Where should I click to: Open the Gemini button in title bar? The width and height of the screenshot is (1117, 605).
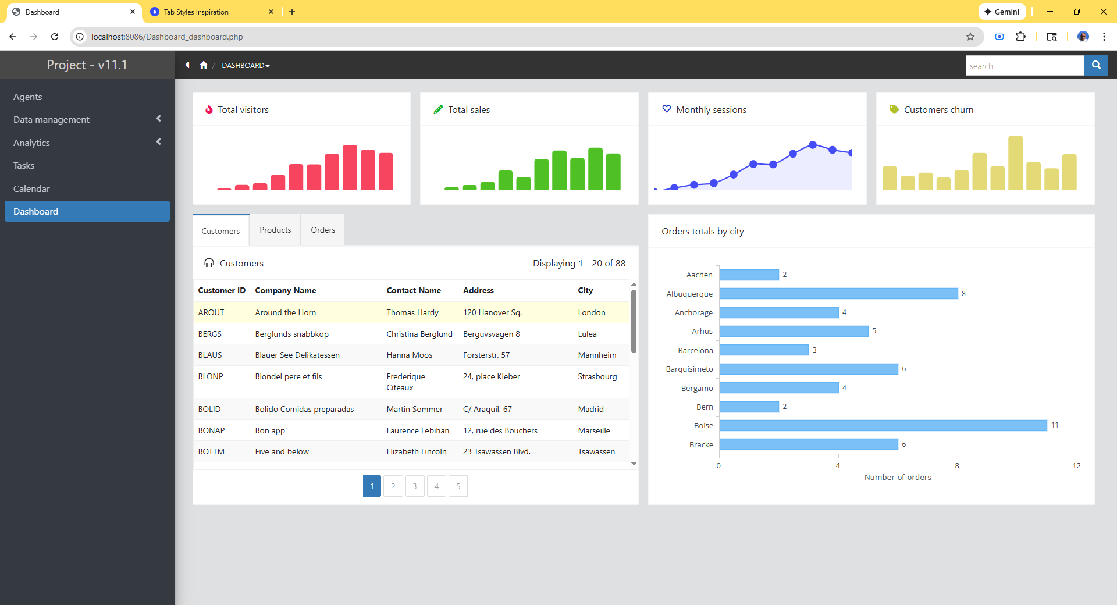(x=1002, y=12)
